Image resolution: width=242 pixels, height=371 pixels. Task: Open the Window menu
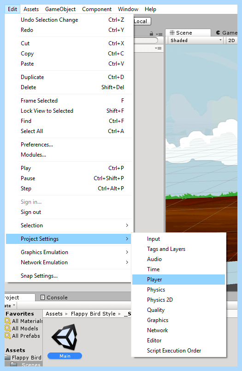128,9
